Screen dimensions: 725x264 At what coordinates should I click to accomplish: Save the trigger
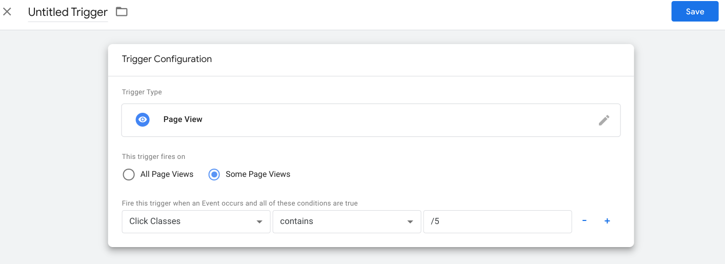coord(695,11)
